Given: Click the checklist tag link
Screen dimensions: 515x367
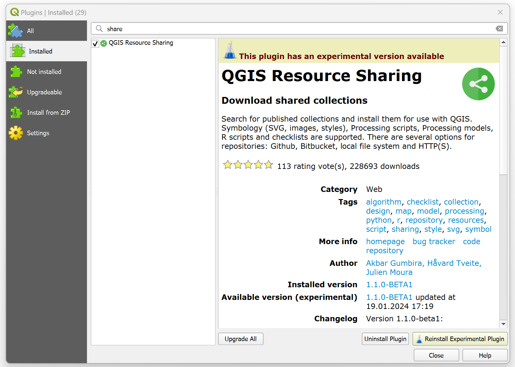Looking at the screenshot, I should tap(423, 202).
